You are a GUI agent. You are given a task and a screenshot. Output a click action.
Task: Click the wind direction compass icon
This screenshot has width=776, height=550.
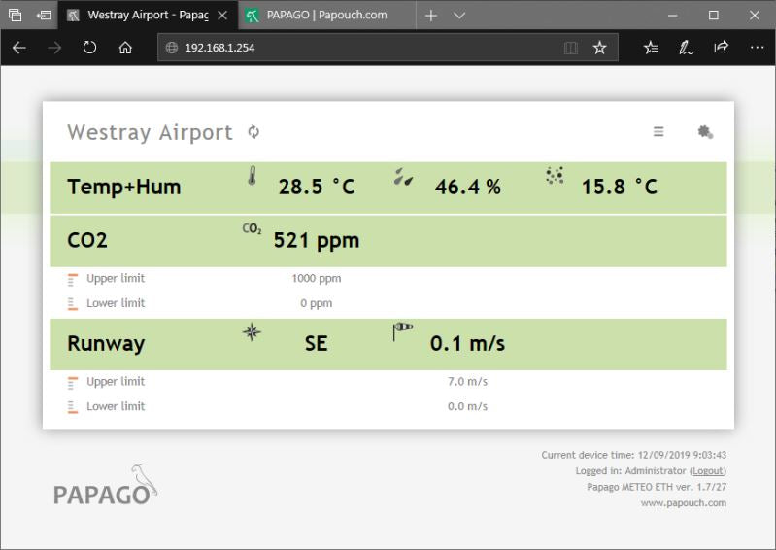(x=252, y=332)
